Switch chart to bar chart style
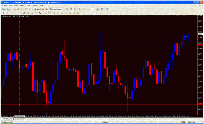204x124 pixels. [x=67, y=9]
